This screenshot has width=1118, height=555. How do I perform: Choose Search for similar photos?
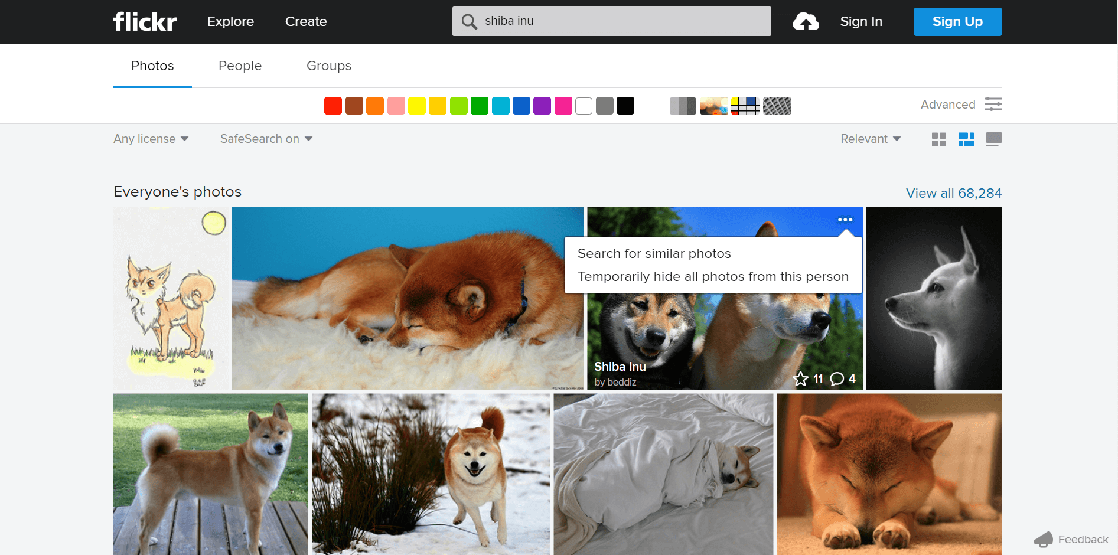(654, 253)
